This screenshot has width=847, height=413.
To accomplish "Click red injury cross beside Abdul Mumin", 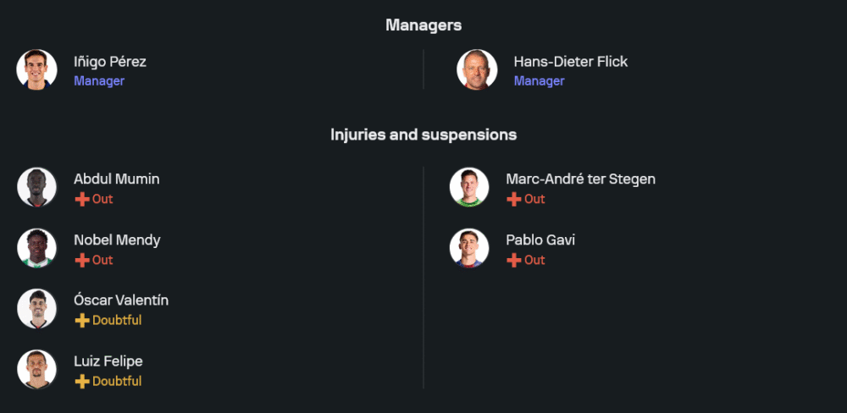I will pyautogui.click(x=82, y=200).
